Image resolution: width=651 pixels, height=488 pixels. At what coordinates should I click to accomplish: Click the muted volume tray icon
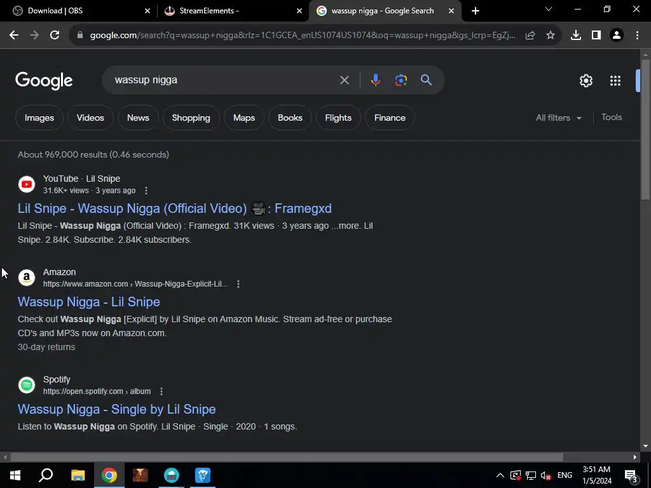coord(546,475)
